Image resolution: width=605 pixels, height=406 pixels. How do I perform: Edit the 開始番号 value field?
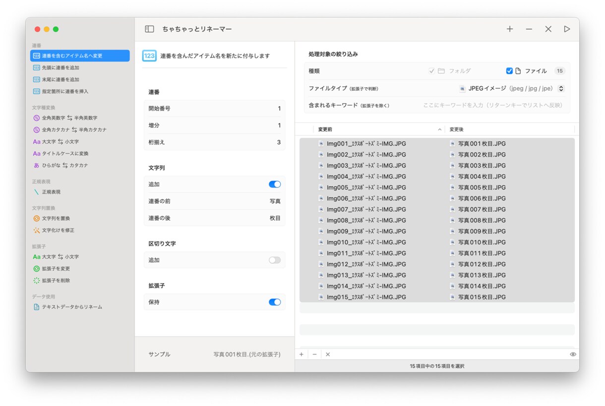click(279, 109)
